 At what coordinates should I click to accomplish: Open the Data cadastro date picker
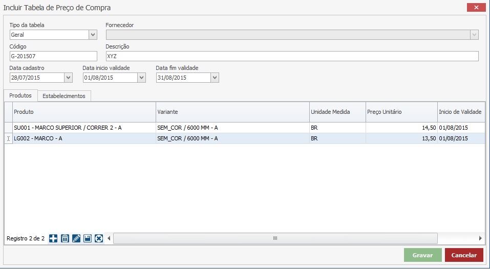point(69,78)
